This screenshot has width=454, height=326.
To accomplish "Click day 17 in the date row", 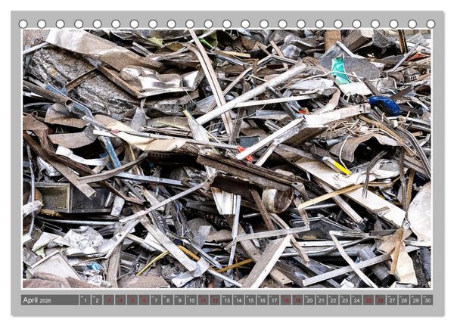I will coord(274,300).
